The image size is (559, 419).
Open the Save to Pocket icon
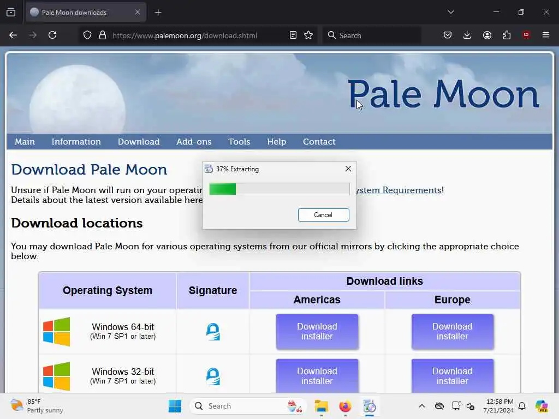[448, 35]
